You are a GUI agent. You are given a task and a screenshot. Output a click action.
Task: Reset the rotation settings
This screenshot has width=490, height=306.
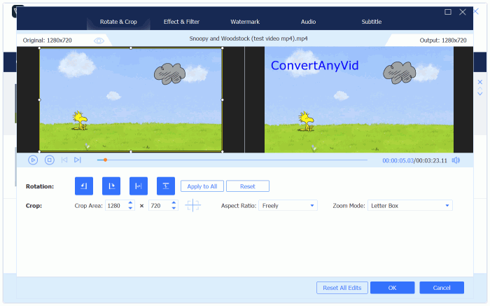click(248, 186)
